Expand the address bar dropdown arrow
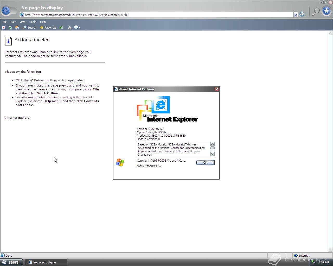Viewport: 333px width, 266px height. [296, 15]
